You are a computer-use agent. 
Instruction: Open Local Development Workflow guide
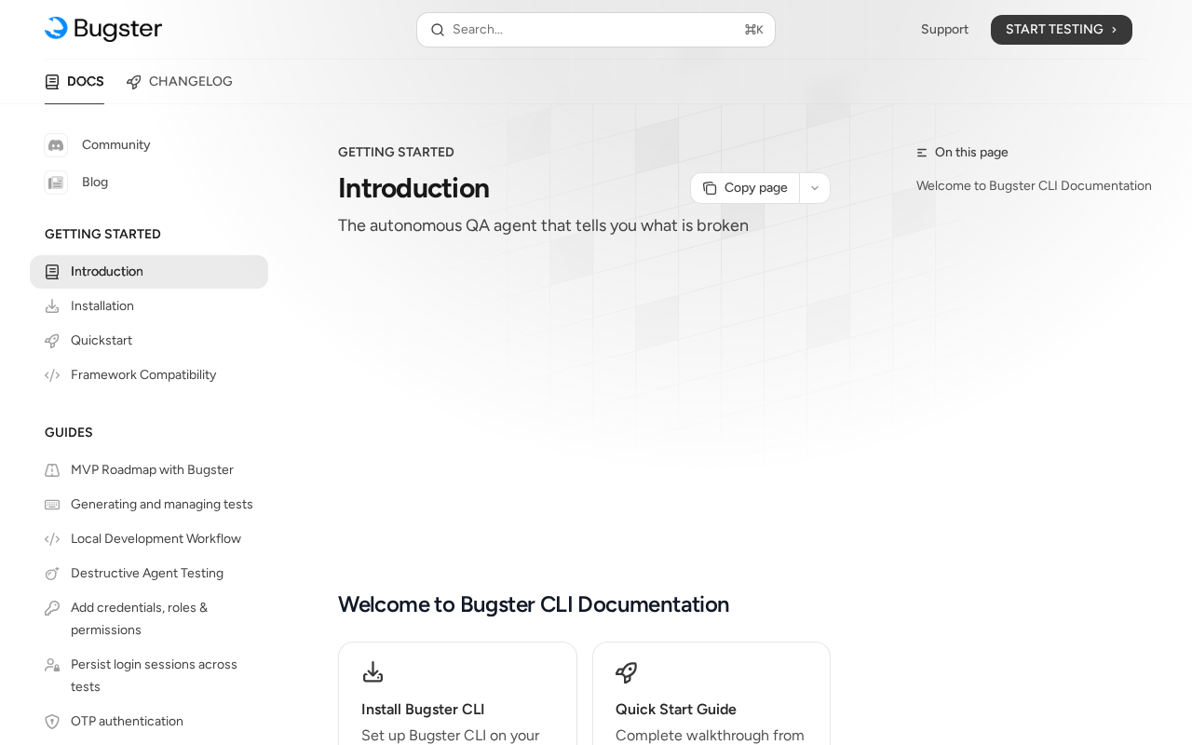click(149, 539)
